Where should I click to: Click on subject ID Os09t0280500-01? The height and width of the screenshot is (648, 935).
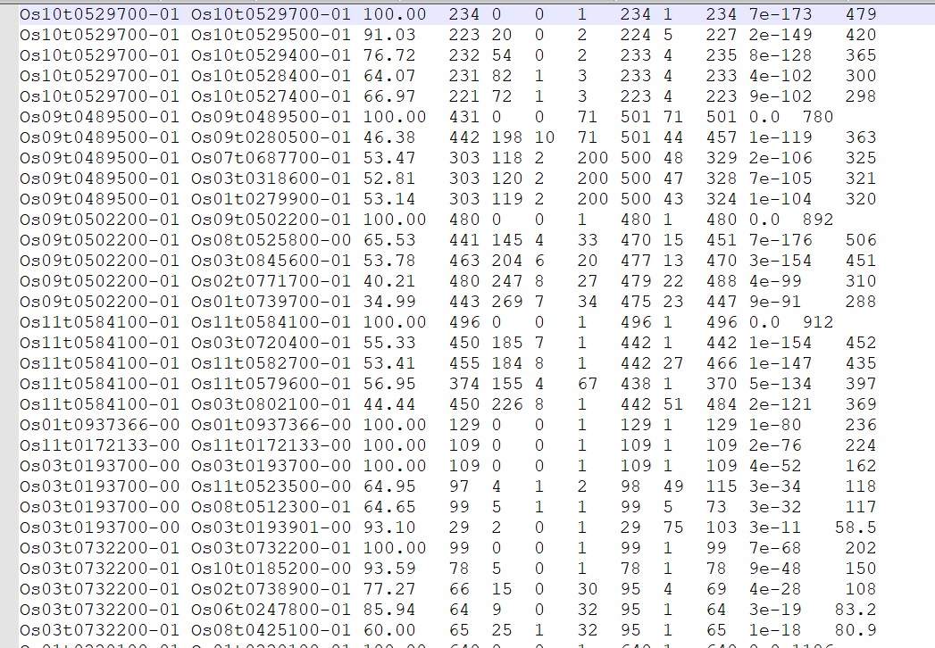[271, 137]
